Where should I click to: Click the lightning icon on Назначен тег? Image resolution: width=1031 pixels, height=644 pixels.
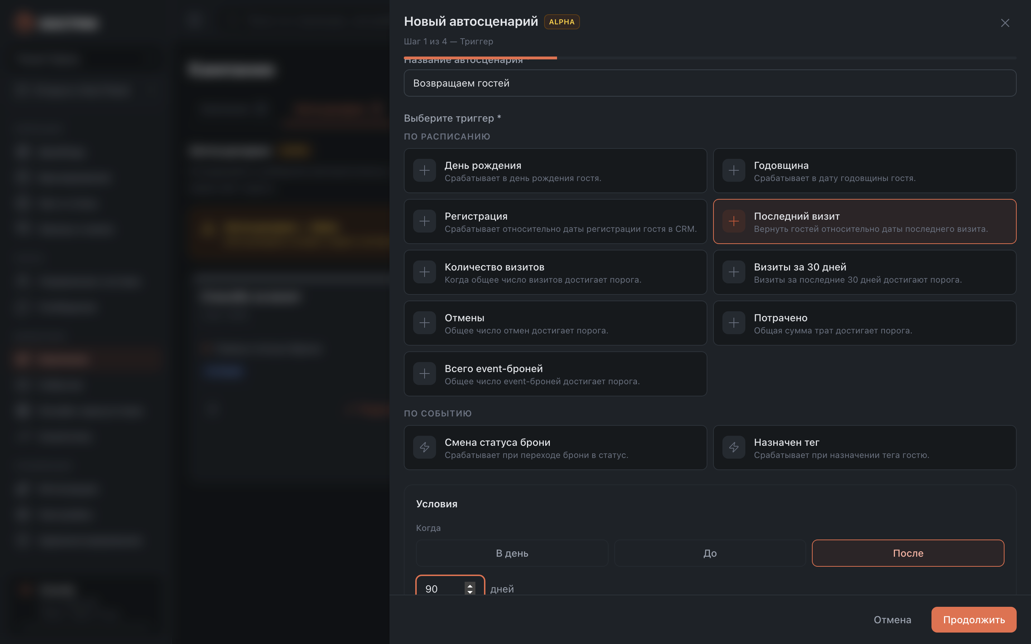734,448
